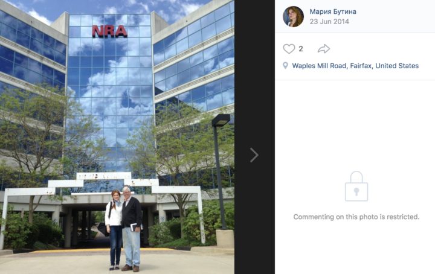Go to next photo with right chevron
435x274 pixels.
click(x=254, y=155)
